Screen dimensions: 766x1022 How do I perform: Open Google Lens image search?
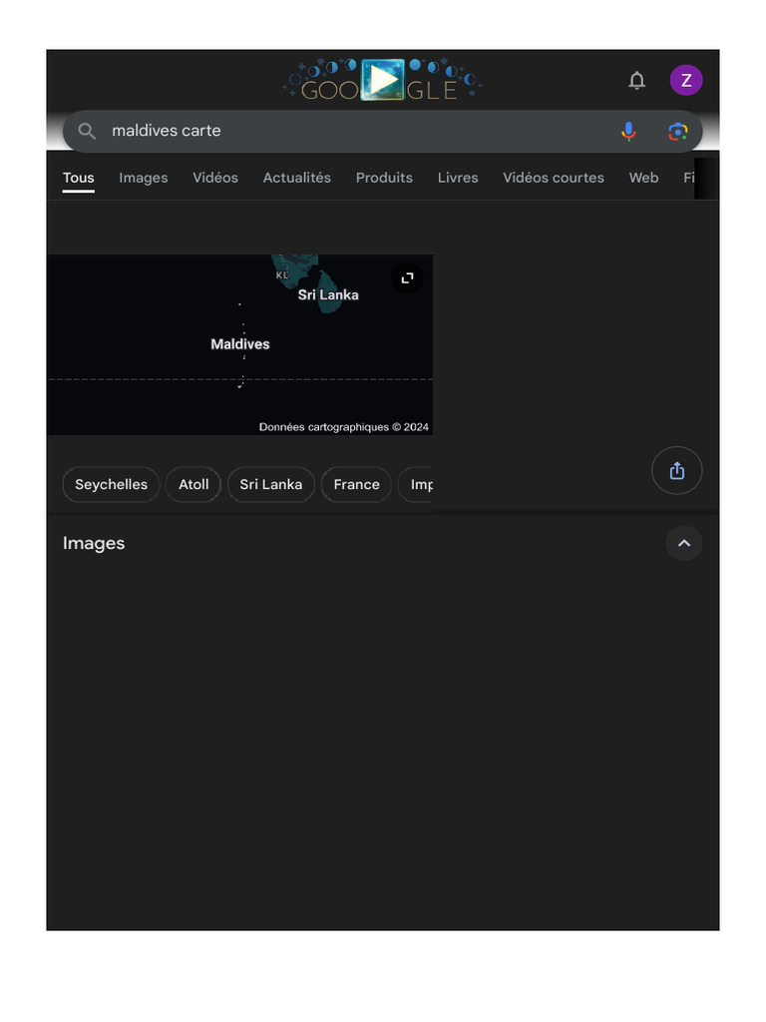pos(677,131)
